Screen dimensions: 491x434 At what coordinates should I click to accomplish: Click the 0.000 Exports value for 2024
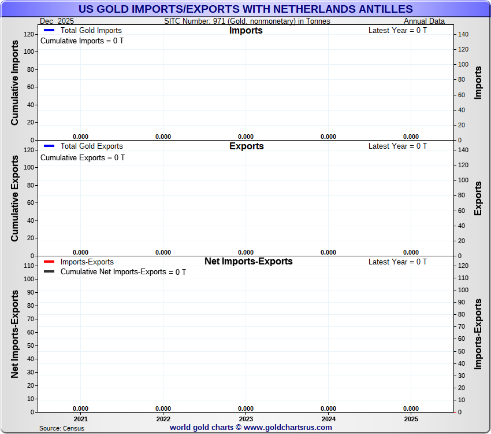(329, 252)
